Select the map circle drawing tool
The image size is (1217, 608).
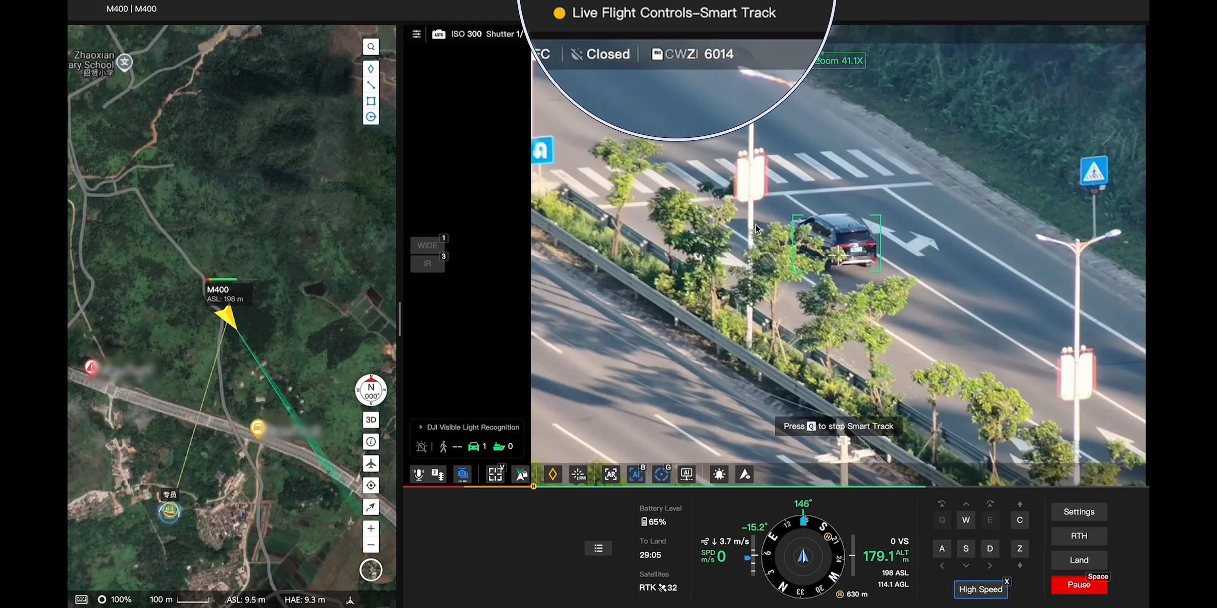[371, 117]
